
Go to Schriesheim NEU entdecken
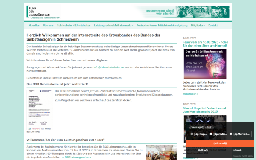(74, 26)
